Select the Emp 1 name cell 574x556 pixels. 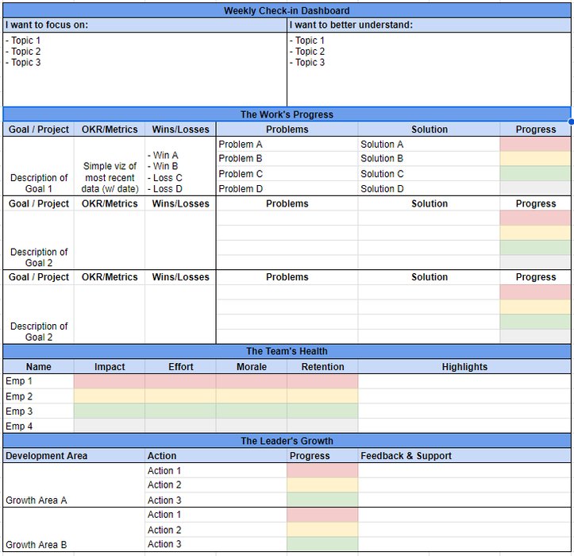39,381
